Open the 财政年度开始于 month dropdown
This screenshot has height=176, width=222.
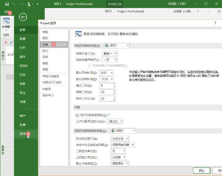pos(109,60)
